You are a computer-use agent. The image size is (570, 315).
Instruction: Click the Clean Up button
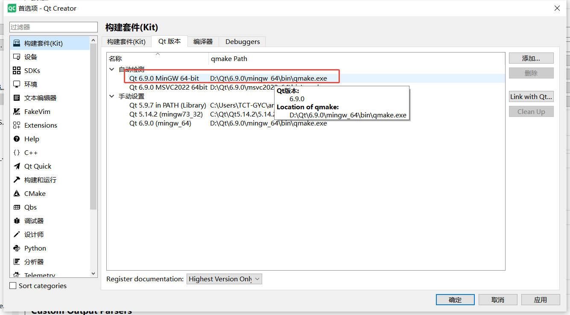(x=531, y=111)
